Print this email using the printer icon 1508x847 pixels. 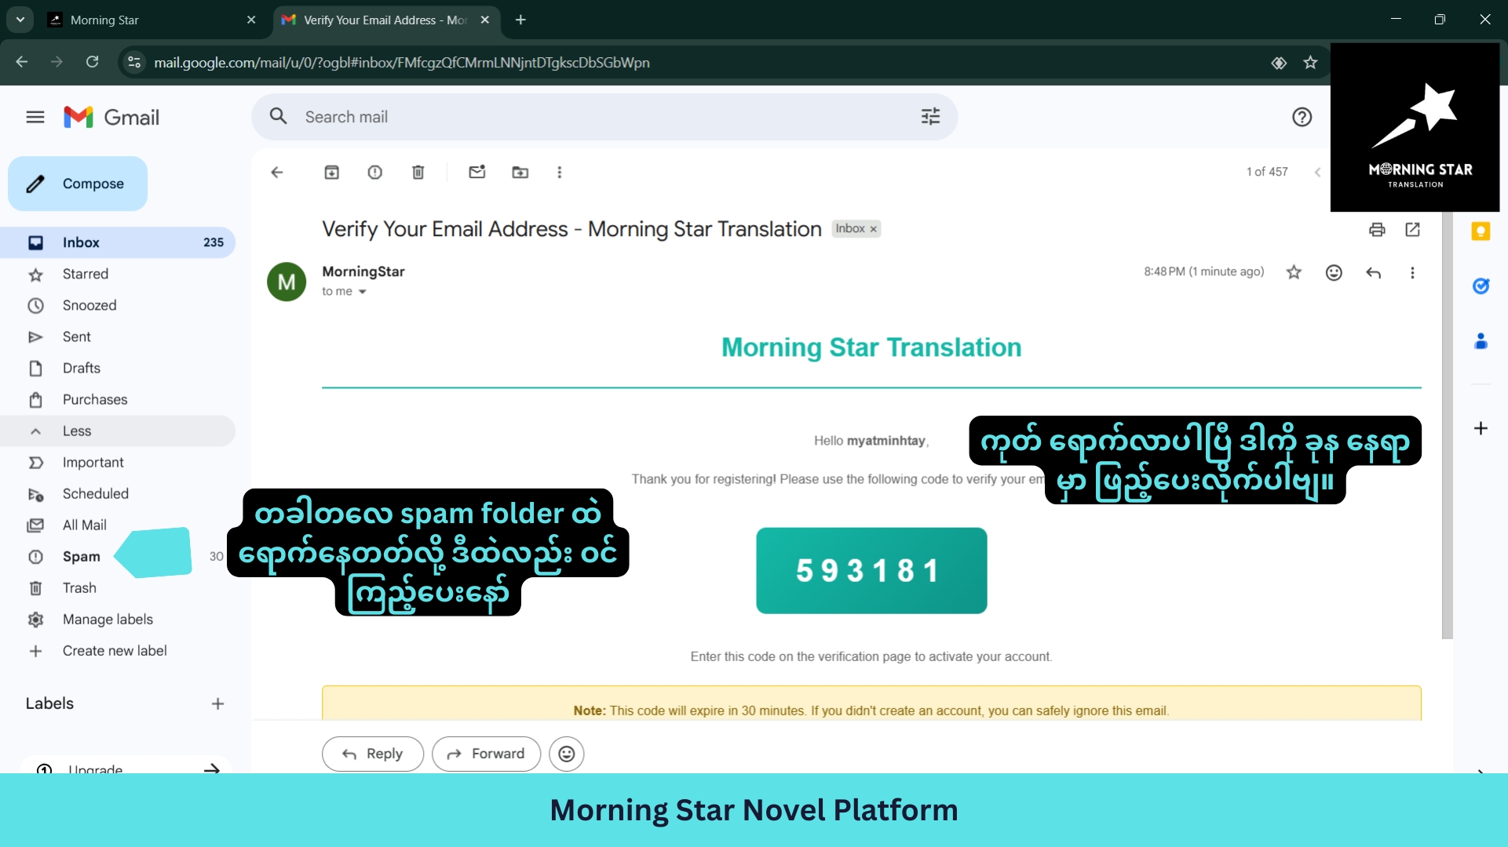click(1376, 230)
